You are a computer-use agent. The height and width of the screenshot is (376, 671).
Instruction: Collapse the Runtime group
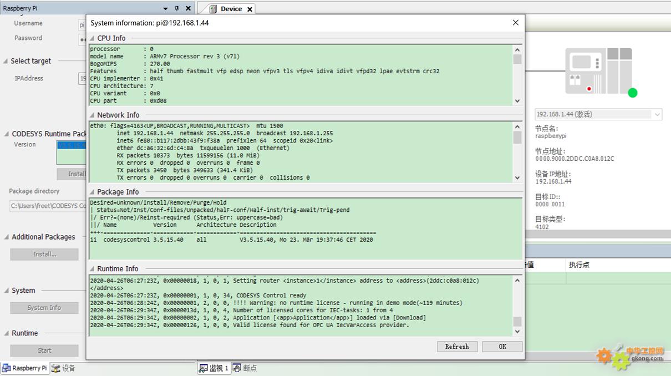pyautogui.click(x=7, y=333)
